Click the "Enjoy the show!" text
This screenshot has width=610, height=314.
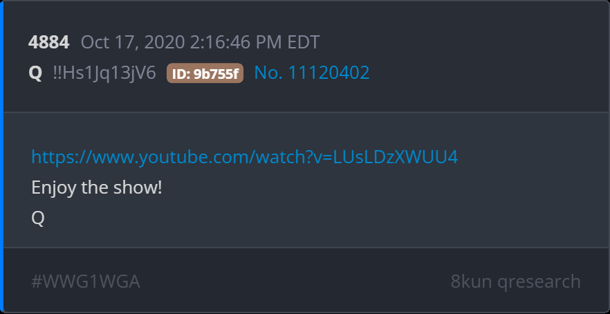97,188
